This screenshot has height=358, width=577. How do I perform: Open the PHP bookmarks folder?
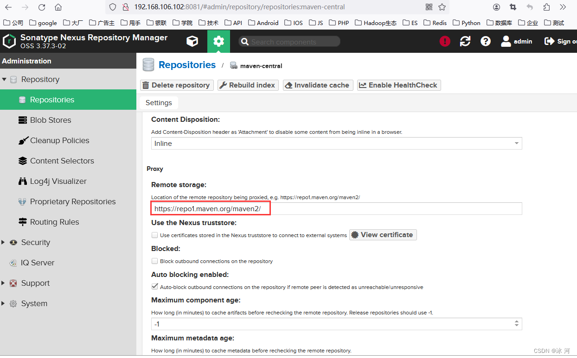pyautogui.click(x=339, y=23)
